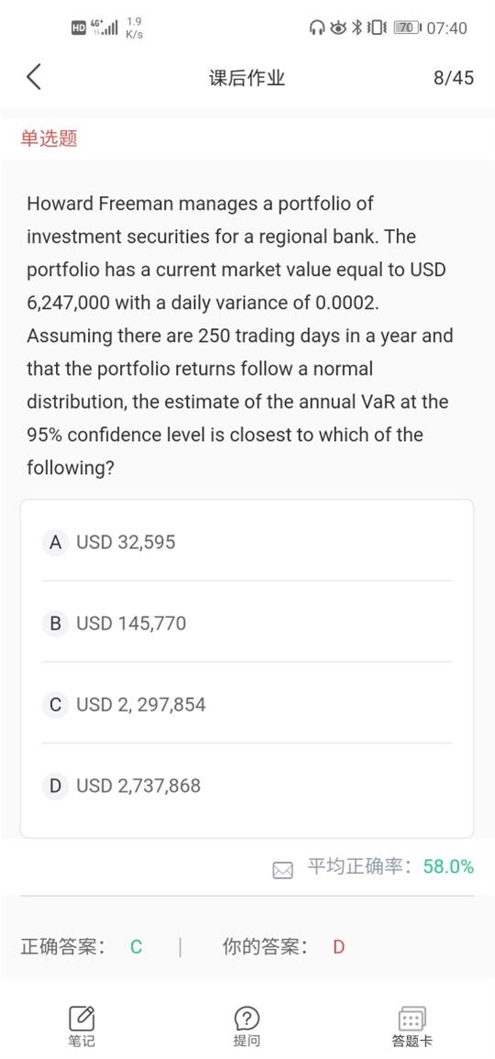Tap the question text paragraph
The image size is (495, 1059).
pyautogui.click(x=240, y=335)
